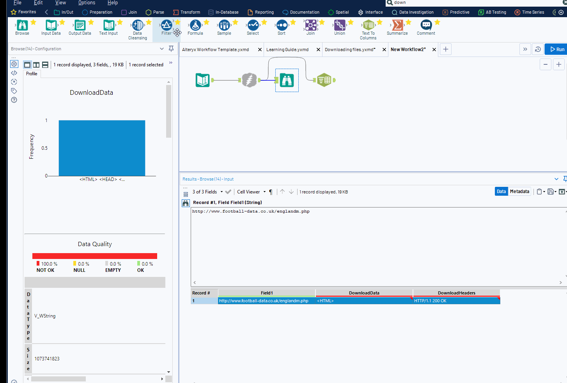Run the workflow
The height and width of the screenshot is (383, 567).
pos(557,49)
